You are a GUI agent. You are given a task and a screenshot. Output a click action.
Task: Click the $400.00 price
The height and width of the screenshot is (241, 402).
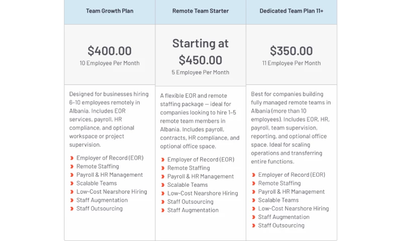(x=110, y=51)
